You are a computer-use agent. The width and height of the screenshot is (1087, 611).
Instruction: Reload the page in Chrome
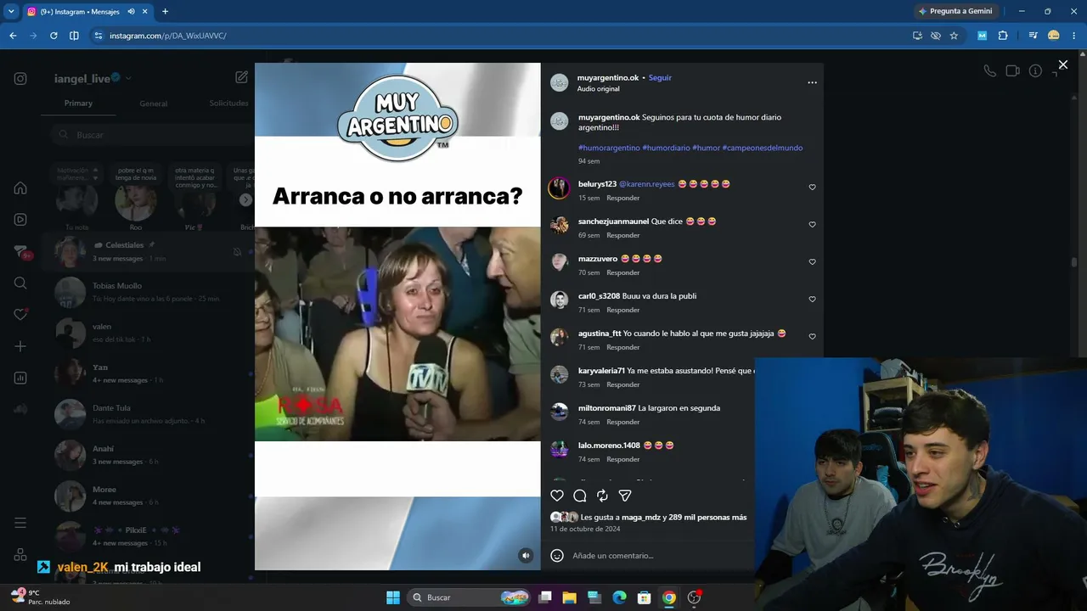coord(54,36)
